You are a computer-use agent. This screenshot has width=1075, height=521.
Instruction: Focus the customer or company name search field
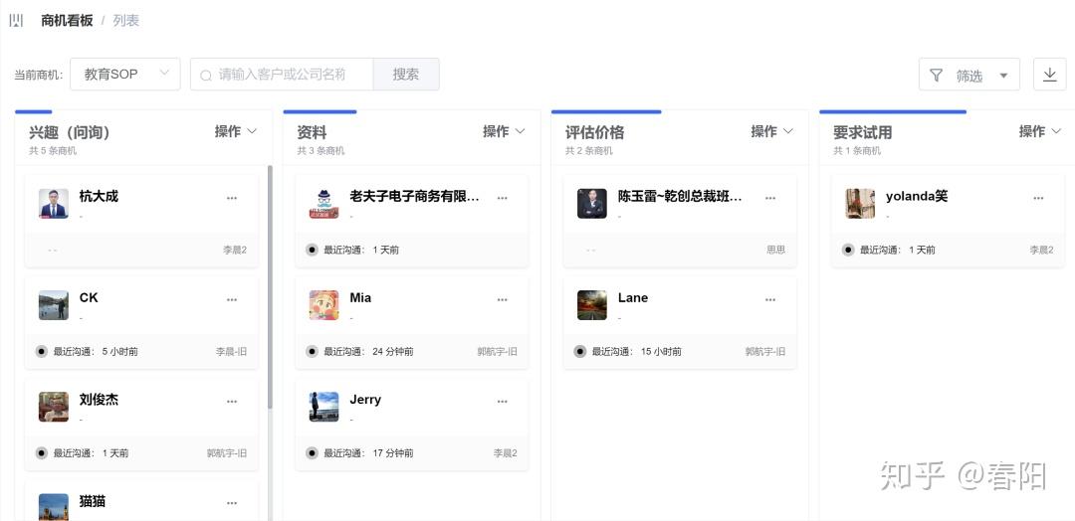(x=282, y=74)
